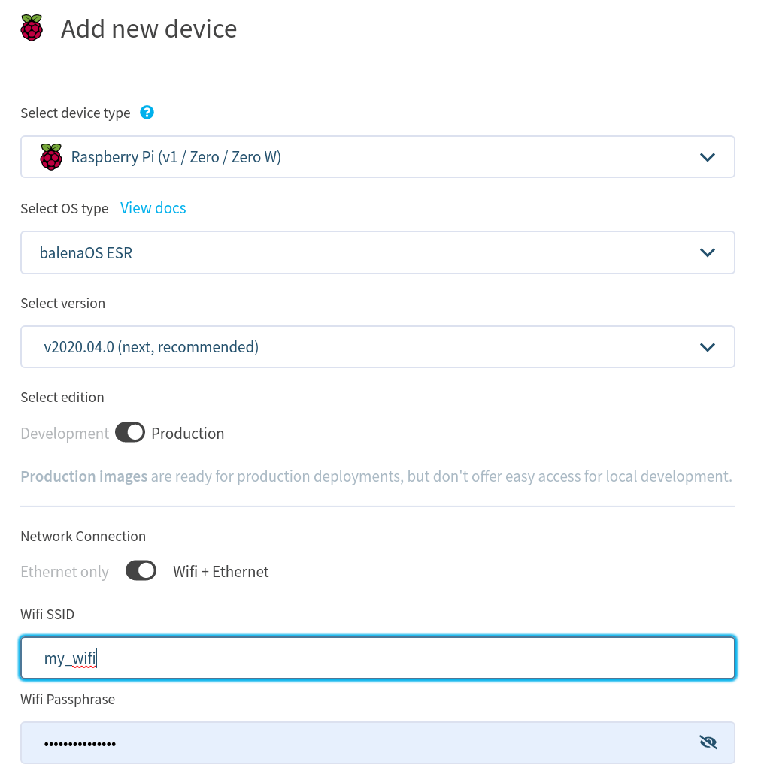Choose the Wifi + Ethernet option label
This screenshot has width=758, height=777.
pyautogui.click(x=221, y=572)
